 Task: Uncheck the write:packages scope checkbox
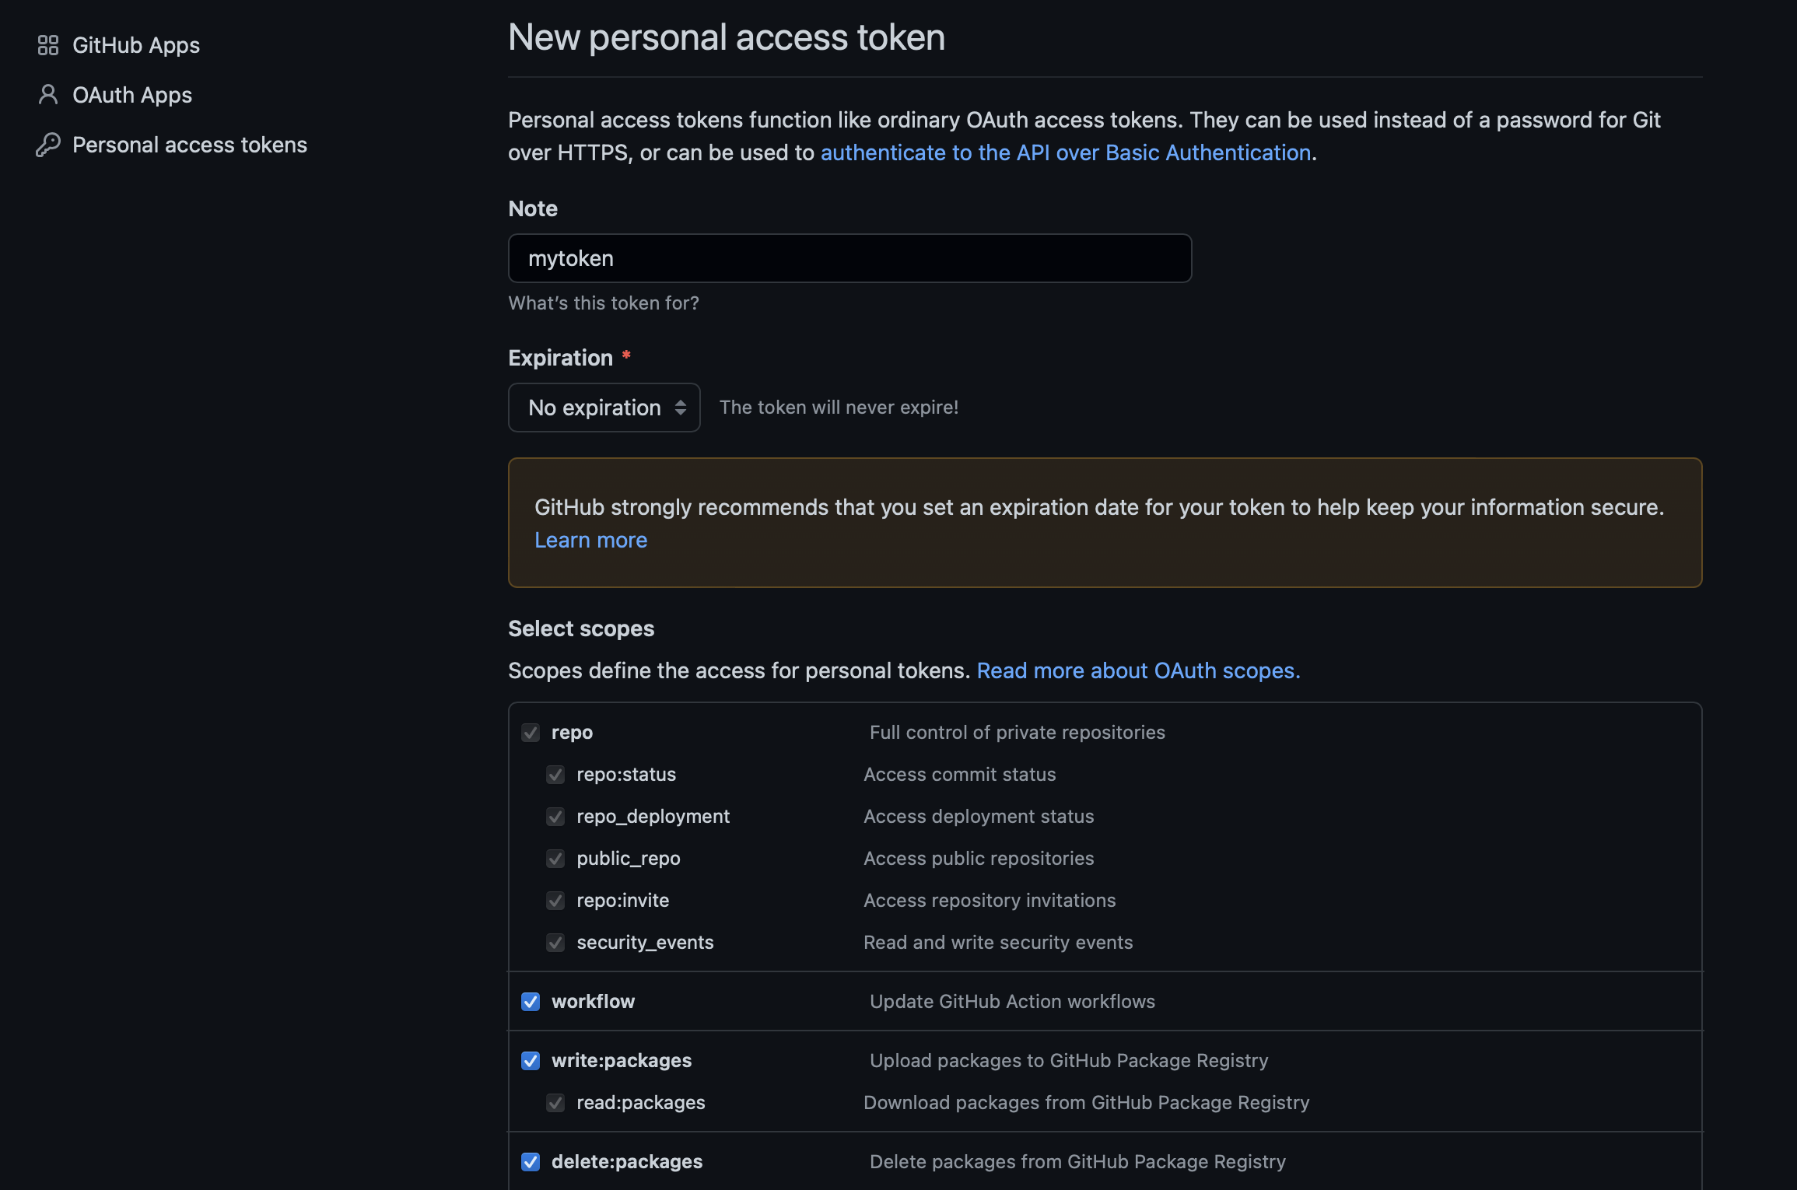(x=531, y=1061)
